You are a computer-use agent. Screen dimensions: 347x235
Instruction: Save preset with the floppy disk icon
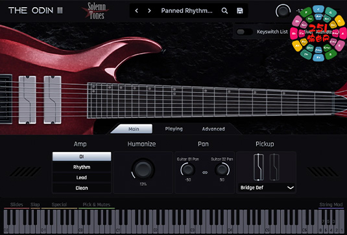[x=240, y=10]
